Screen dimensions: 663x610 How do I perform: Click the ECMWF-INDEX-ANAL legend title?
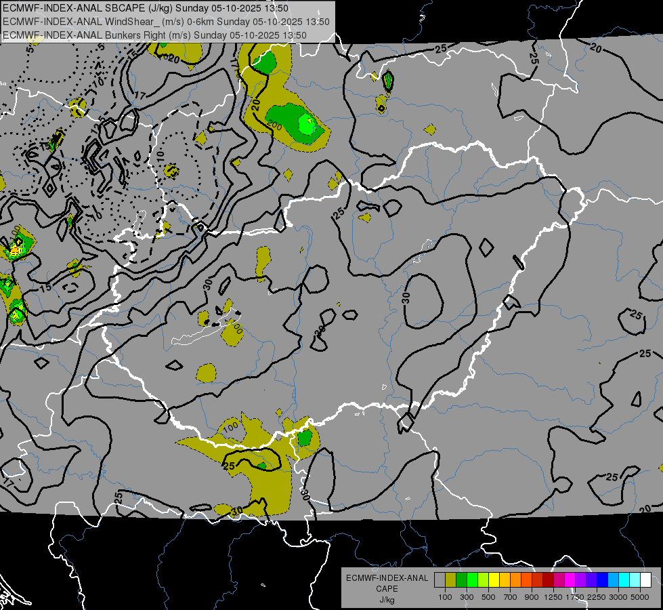pos(387,578)
